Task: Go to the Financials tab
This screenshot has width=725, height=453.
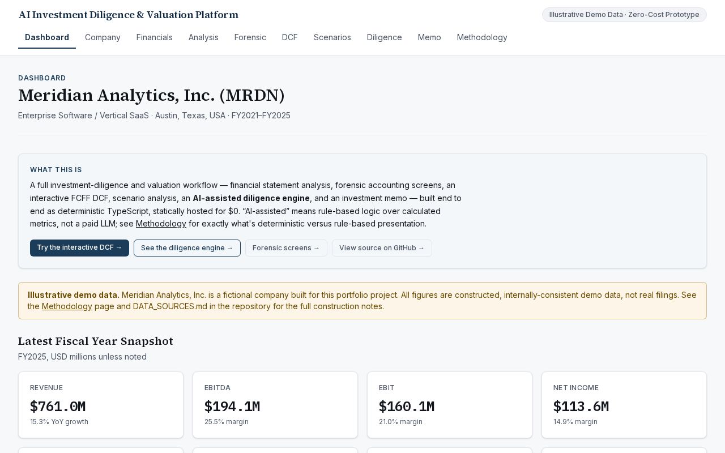Action: (x=155, y=37)
